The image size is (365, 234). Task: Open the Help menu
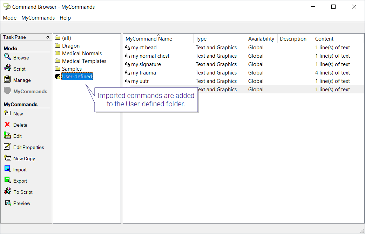(65, 18)
